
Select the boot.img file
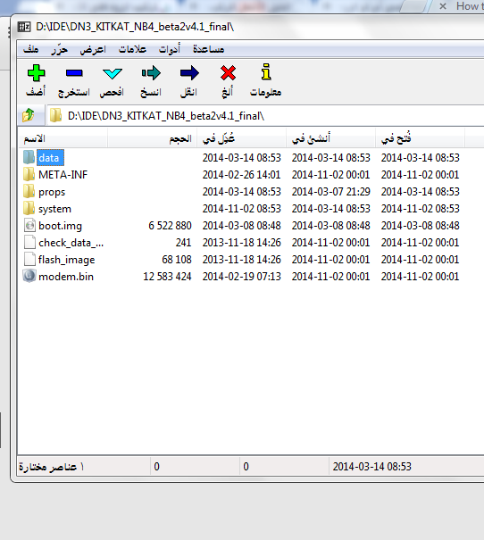(x=61, y=226)
